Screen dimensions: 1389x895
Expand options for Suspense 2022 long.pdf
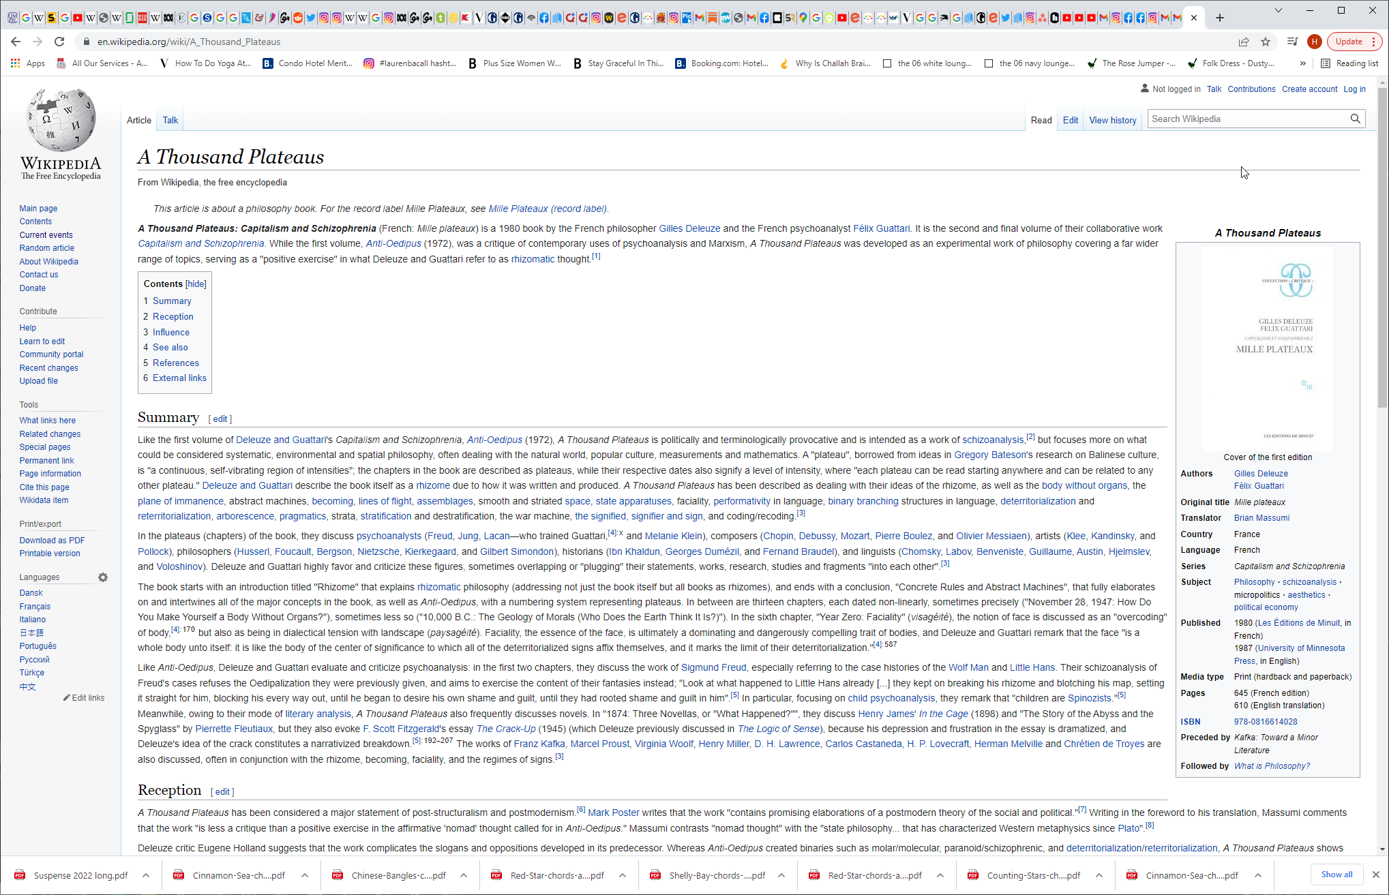pyautogui.click(x=146, y=875)
